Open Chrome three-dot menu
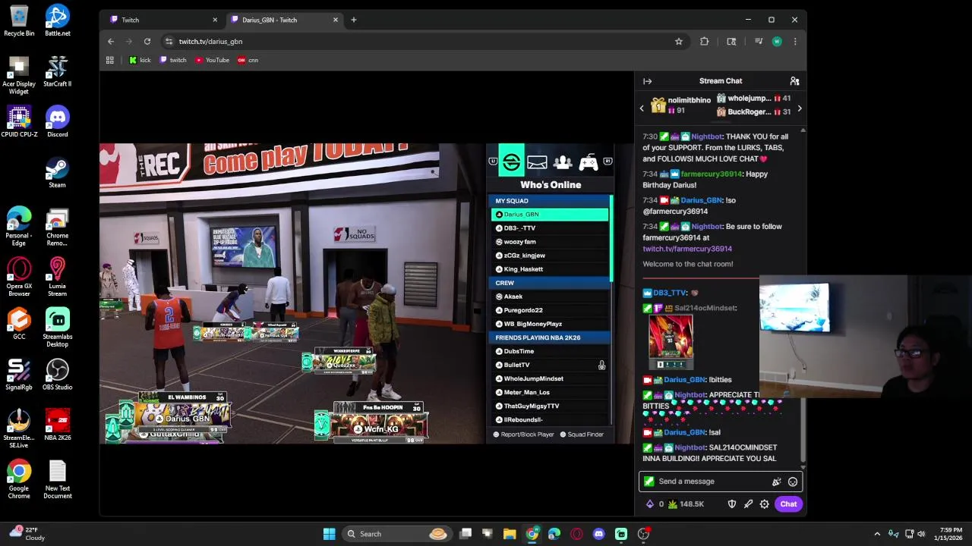Image resolution: width=972 pixels, height=546 pixels. point(795,42)
